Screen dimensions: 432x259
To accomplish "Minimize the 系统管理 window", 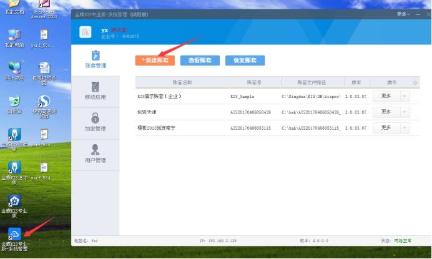I will (x=418, y=14).
